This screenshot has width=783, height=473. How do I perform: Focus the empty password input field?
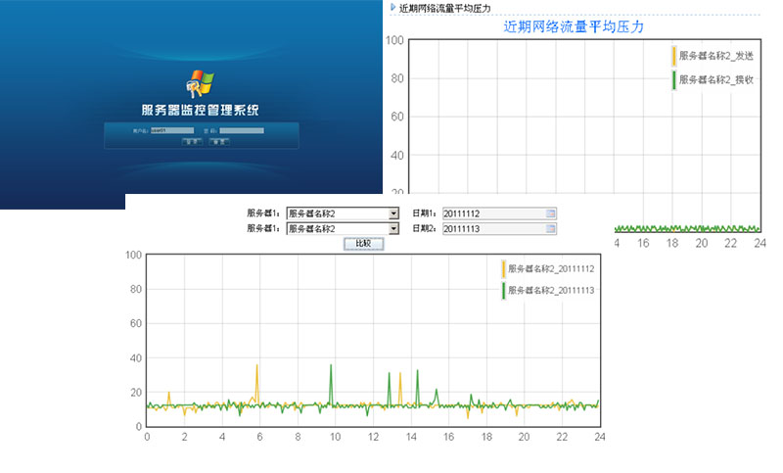[242, 130]
